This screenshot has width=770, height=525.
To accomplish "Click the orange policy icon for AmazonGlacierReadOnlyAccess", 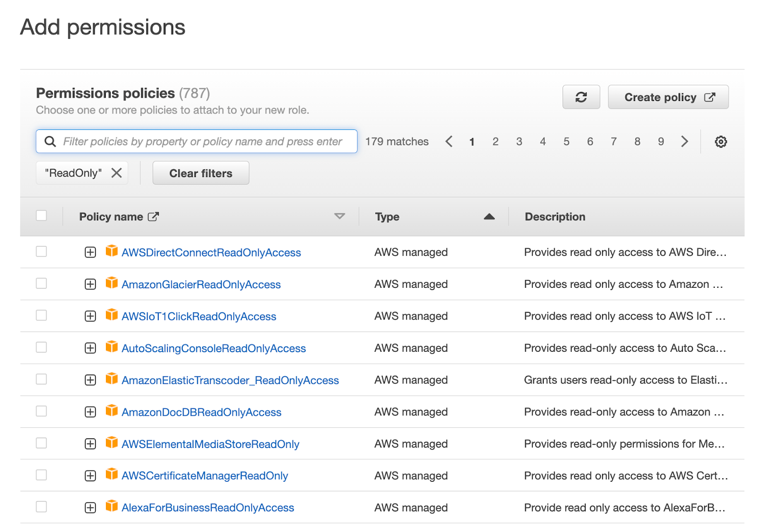I will [x=112, y=283].
